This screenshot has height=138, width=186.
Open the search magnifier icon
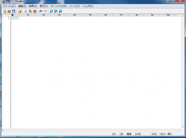tap(51, 11)
